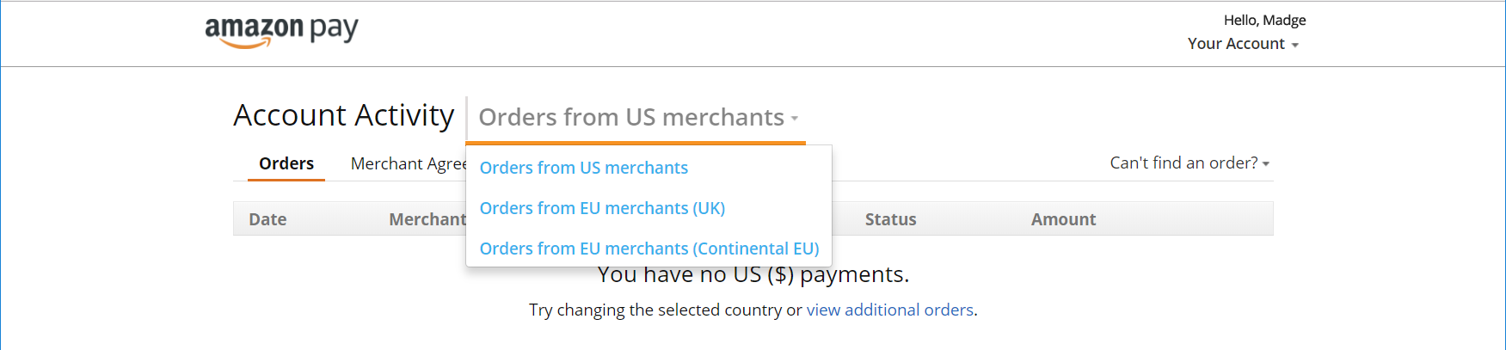Click the no US ($) payments message
Screen dimensions: 1506x350
click(753, 274)
